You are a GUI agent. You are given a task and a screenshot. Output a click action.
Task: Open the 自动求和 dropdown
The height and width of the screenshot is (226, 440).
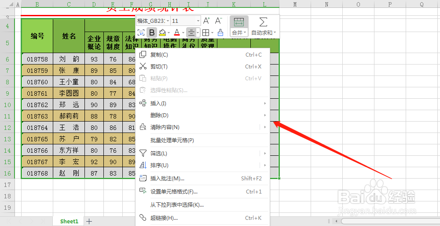[x=264, y=33]
